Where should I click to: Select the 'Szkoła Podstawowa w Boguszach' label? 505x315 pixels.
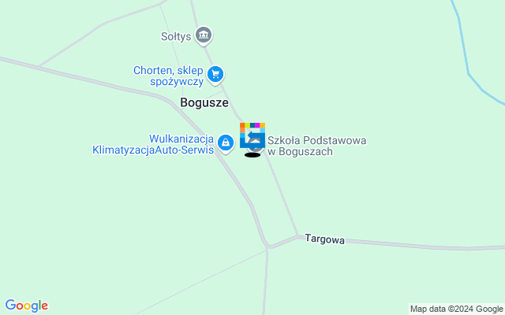click(317, 146)
